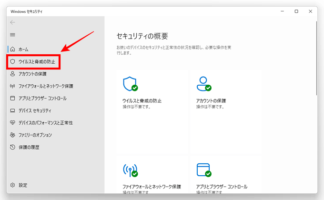
Task: Click the gear icon for 設定
Action: coord(12,185)
